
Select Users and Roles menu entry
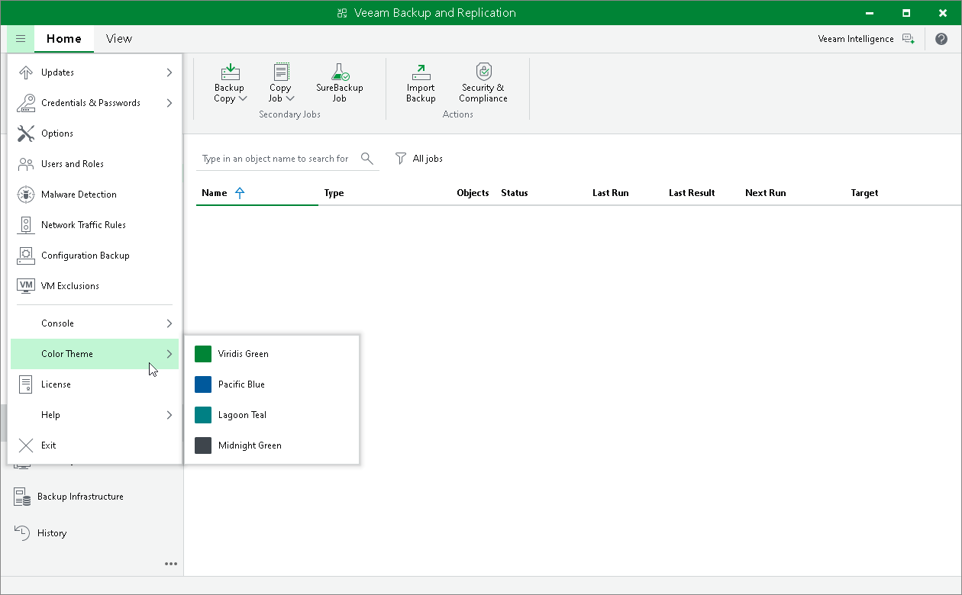click(x=95, y=164)
